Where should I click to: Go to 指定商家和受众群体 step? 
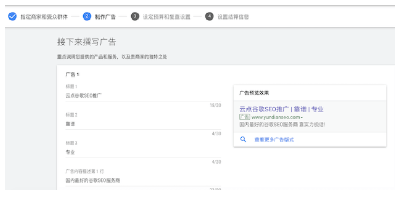(x=44, y=17)
